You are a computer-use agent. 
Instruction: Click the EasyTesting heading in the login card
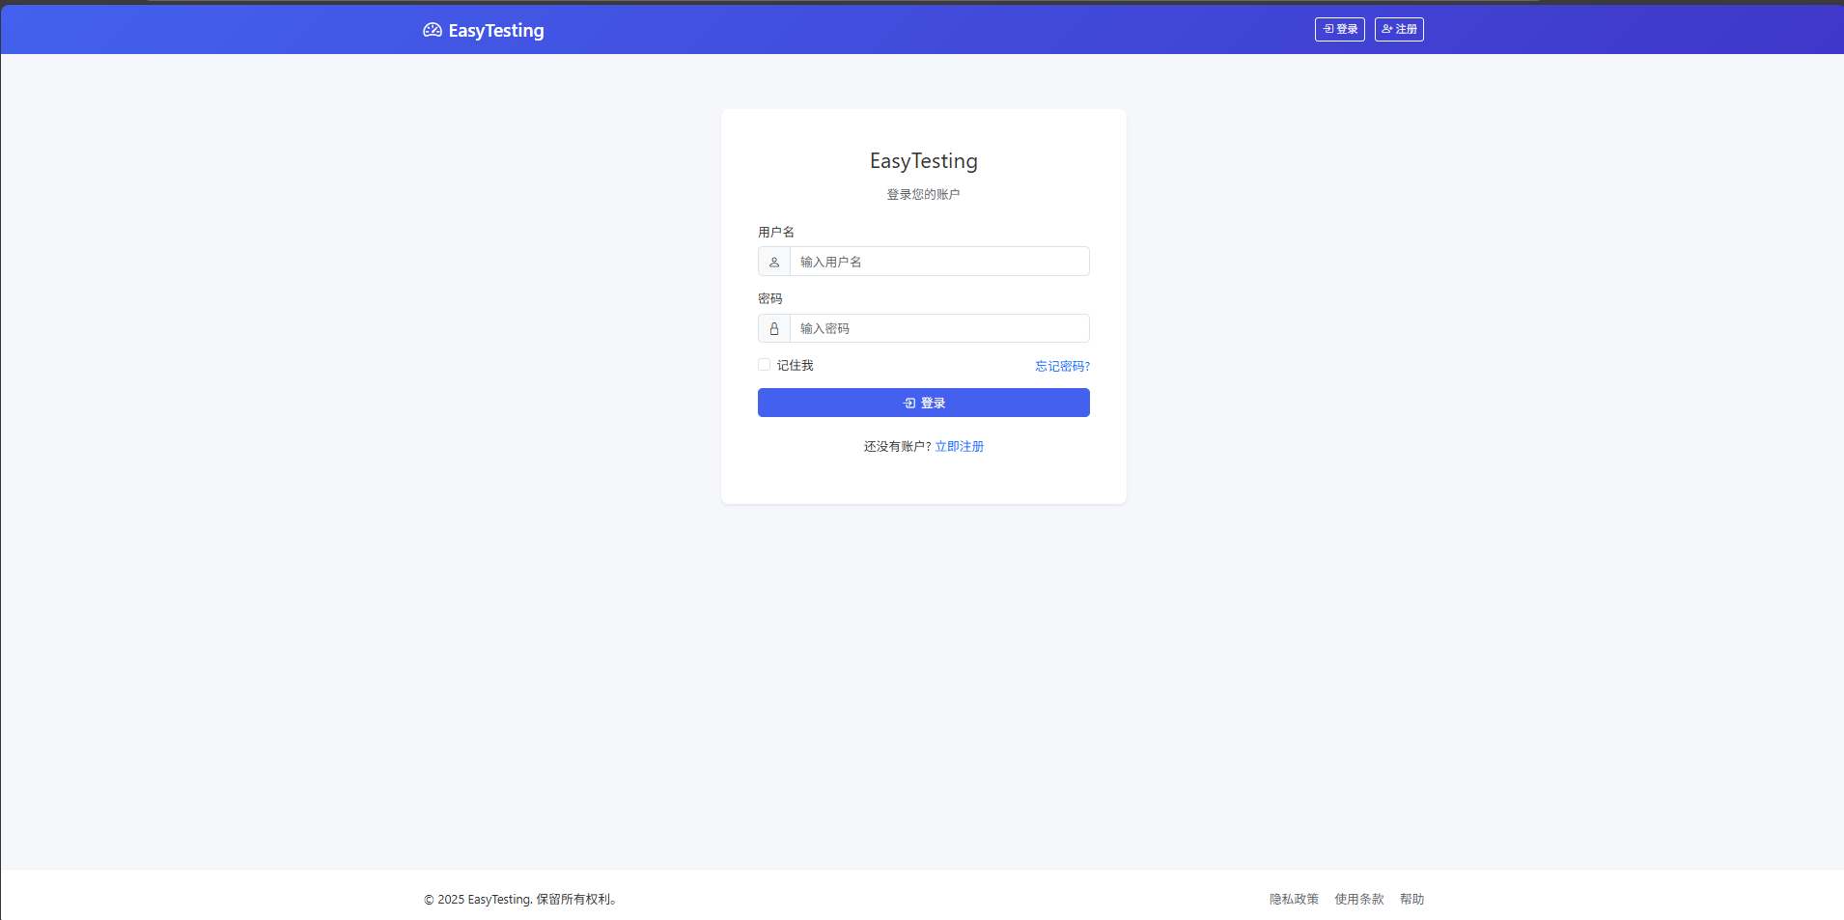[x=924, y=161]
